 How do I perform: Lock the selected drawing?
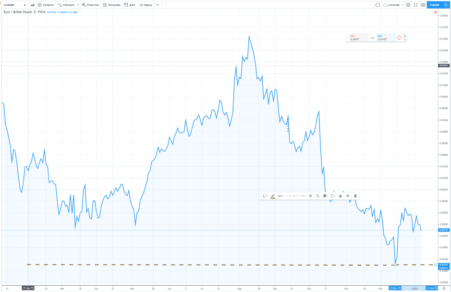point(341,196)
